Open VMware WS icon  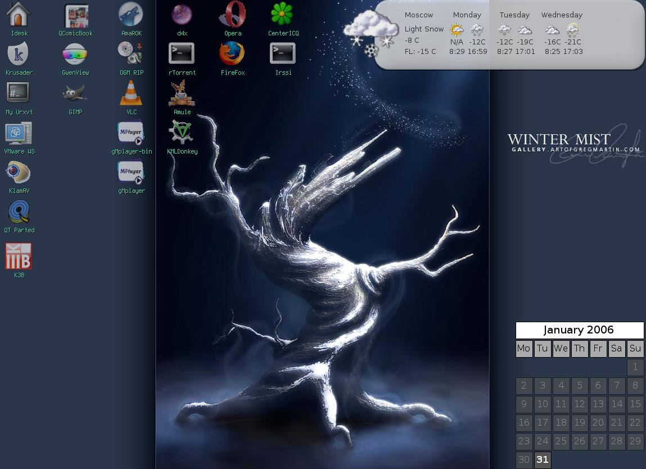[18, 133]
